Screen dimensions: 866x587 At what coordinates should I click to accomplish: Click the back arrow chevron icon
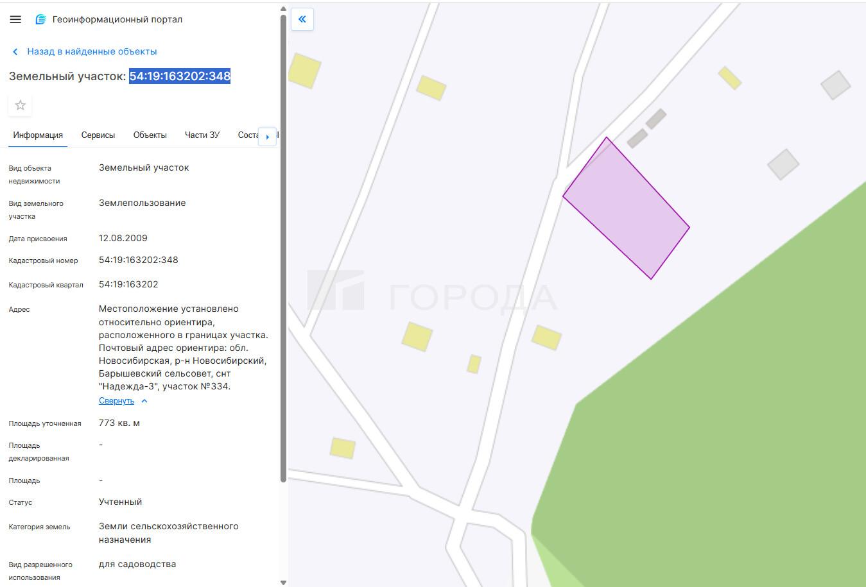click(15, 52)
